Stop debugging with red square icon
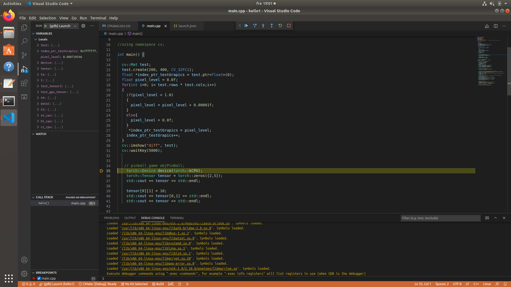The width and height of the screenshot is (511, 287). (289, 26)
